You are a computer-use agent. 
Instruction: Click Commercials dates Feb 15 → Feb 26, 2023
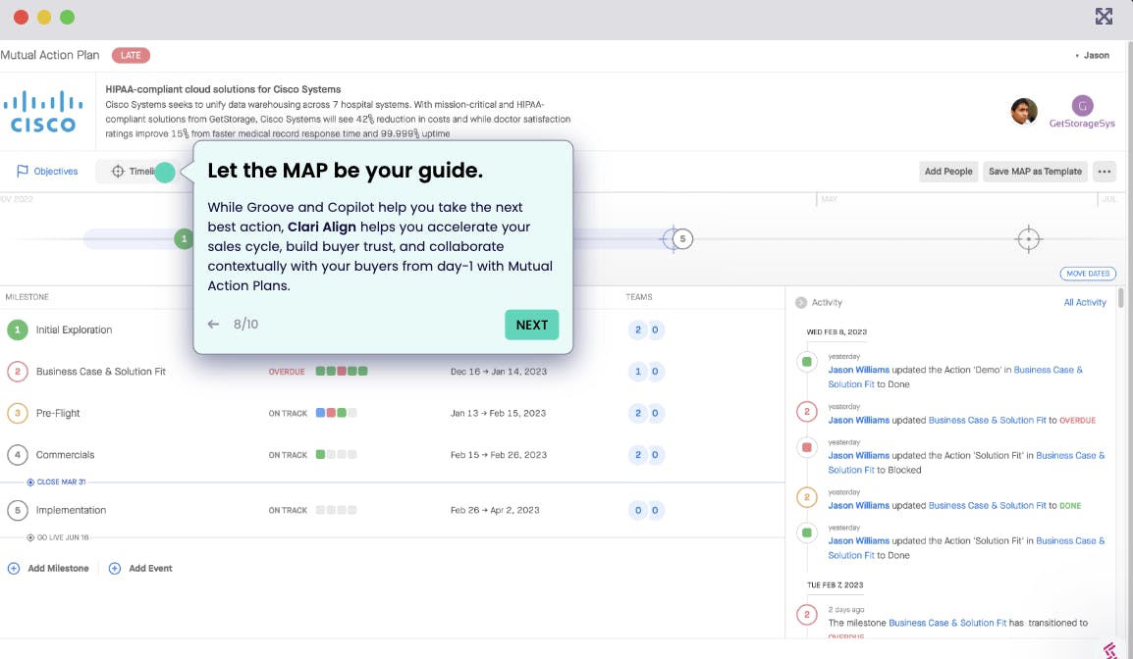point(499,455)
